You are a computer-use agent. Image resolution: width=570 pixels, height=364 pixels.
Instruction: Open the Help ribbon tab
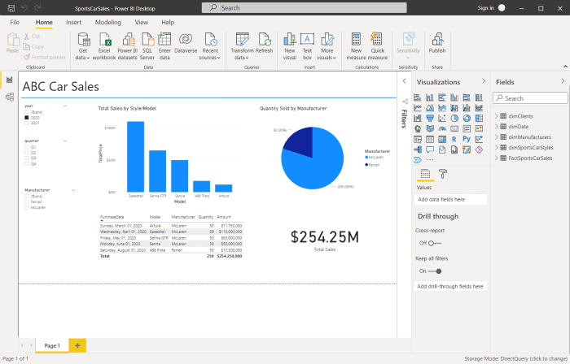point(168,22)
